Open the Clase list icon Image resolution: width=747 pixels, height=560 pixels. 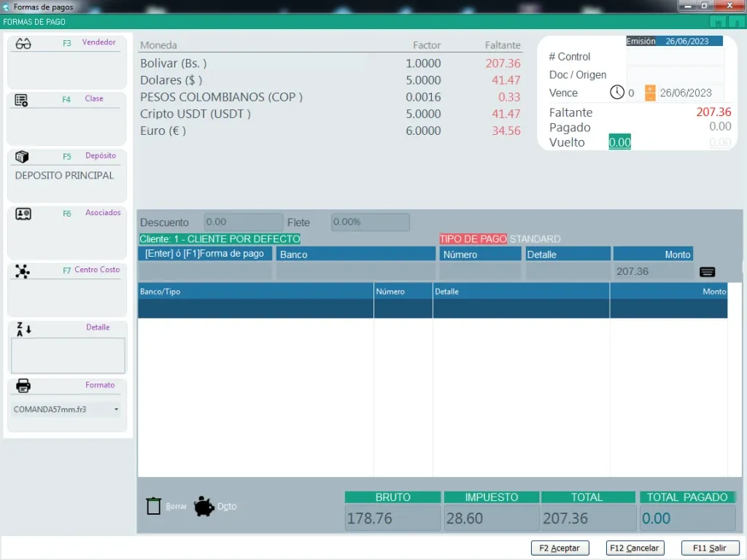[x=21, y=101]
